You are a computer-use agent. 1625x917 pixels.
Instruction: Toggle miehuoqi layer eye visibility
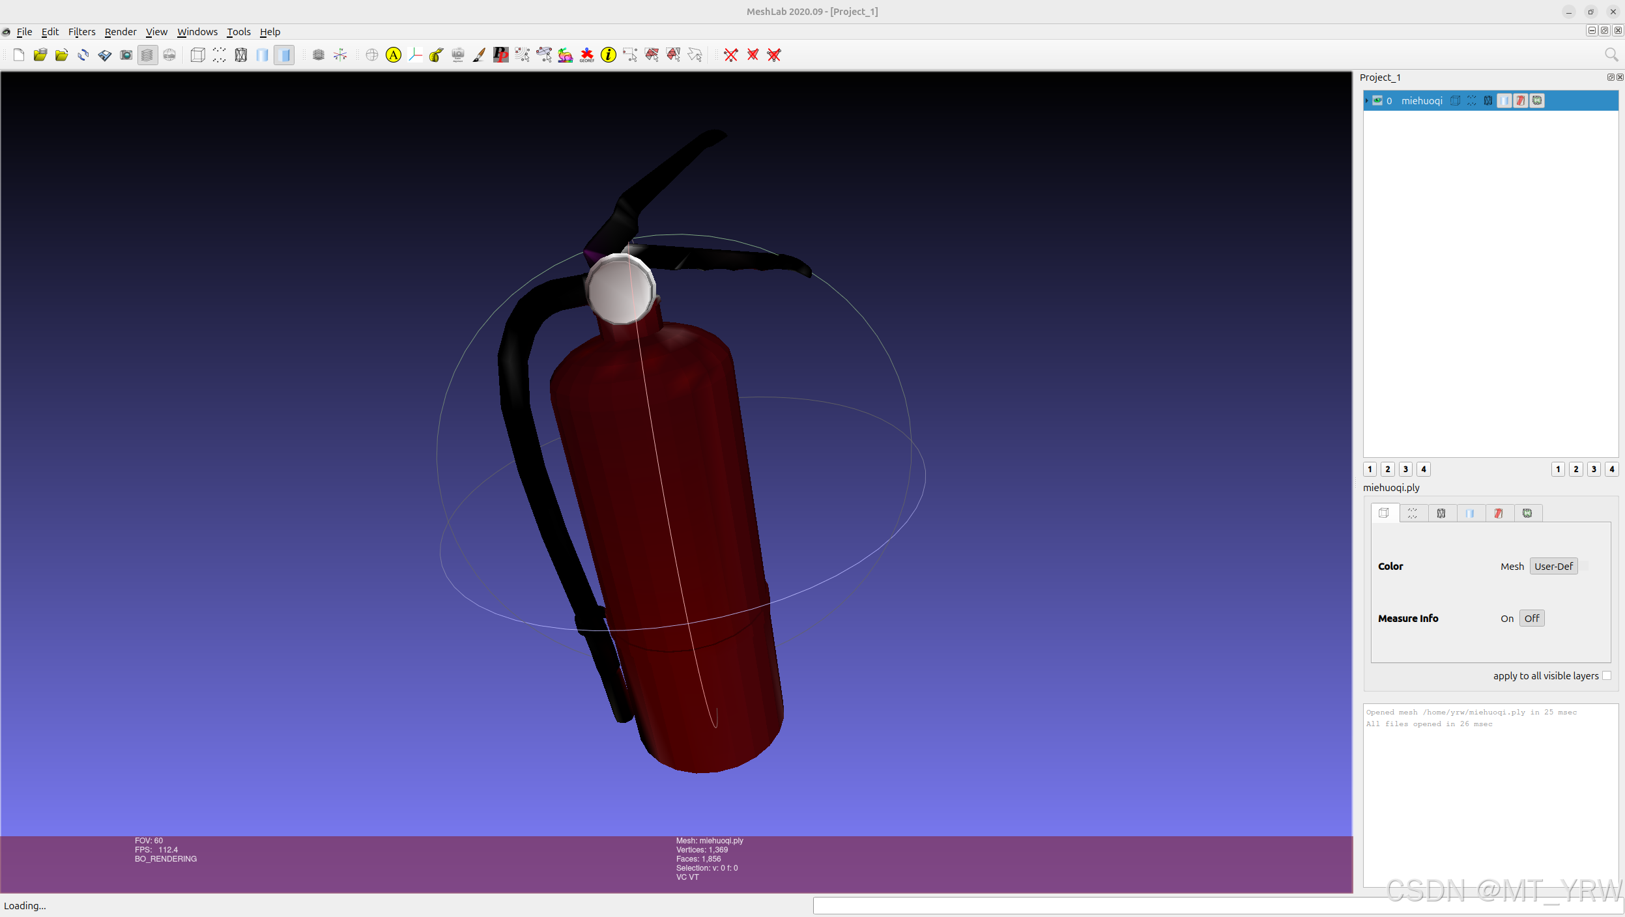click(1377, 100)
